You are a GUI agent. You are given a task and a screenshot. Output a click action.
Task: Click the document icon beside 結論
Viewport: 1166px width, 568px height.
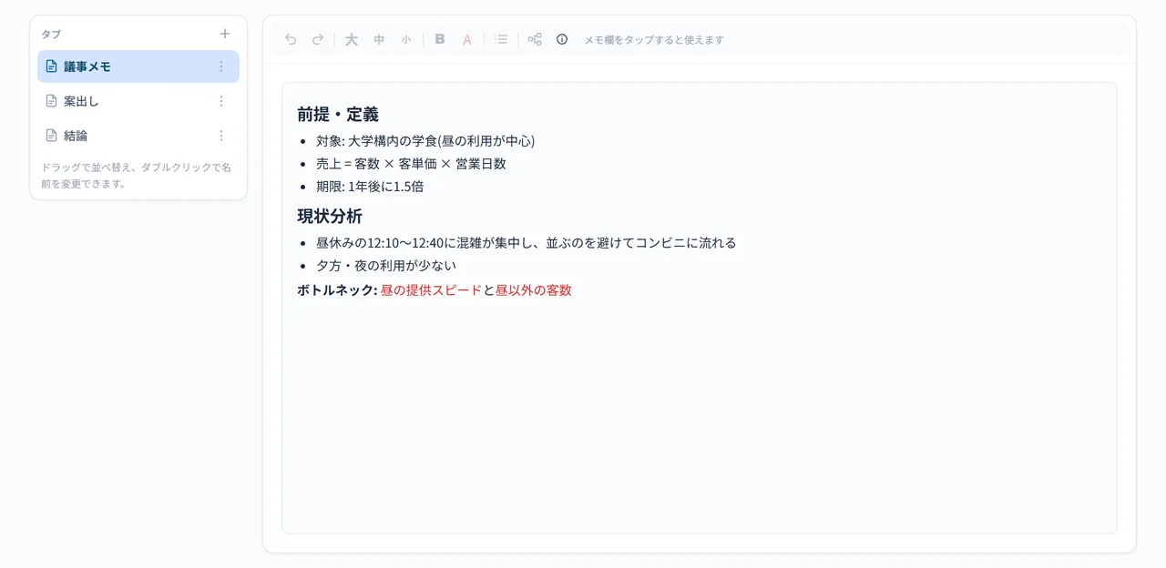pyautogui.click(x=52, y=136)
